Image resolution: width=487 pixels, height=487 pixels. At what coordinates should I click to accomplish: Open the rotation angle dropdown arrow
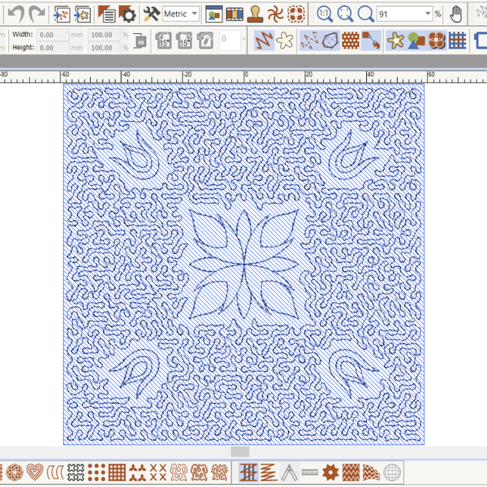244,40
